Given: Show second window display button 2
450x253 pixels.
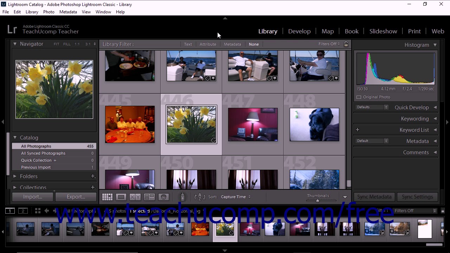Looking at the screenshot, I should [x=23, y=211].
